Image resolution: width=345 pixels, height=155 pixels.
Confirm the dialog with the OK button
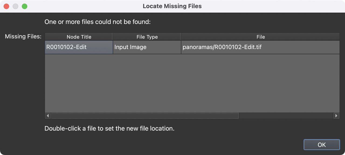tap(322, 145)
